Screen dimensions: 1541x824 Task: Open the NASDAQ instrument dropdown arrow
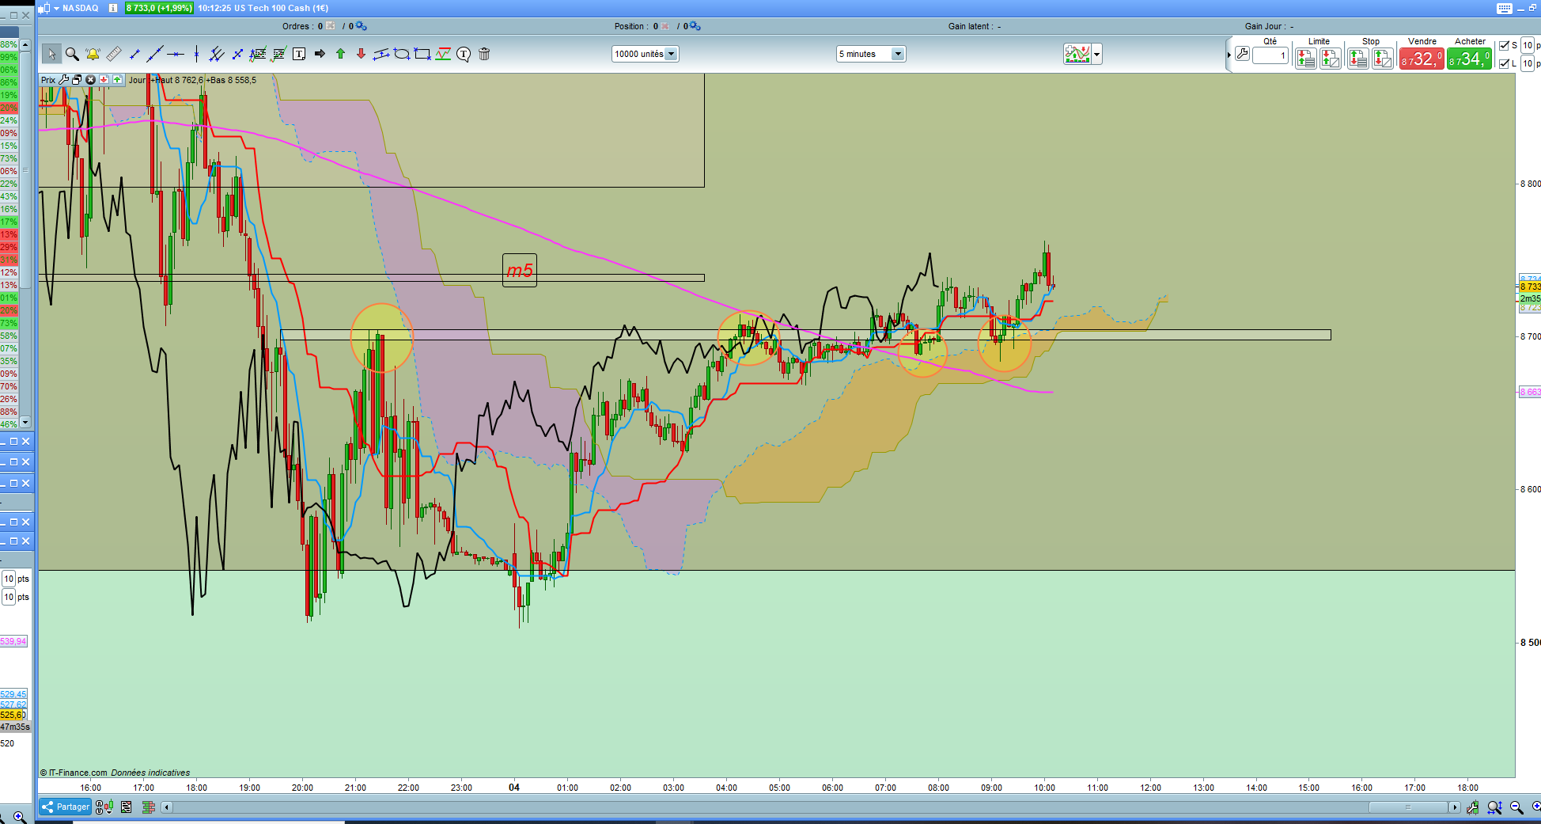coord(57,8)
